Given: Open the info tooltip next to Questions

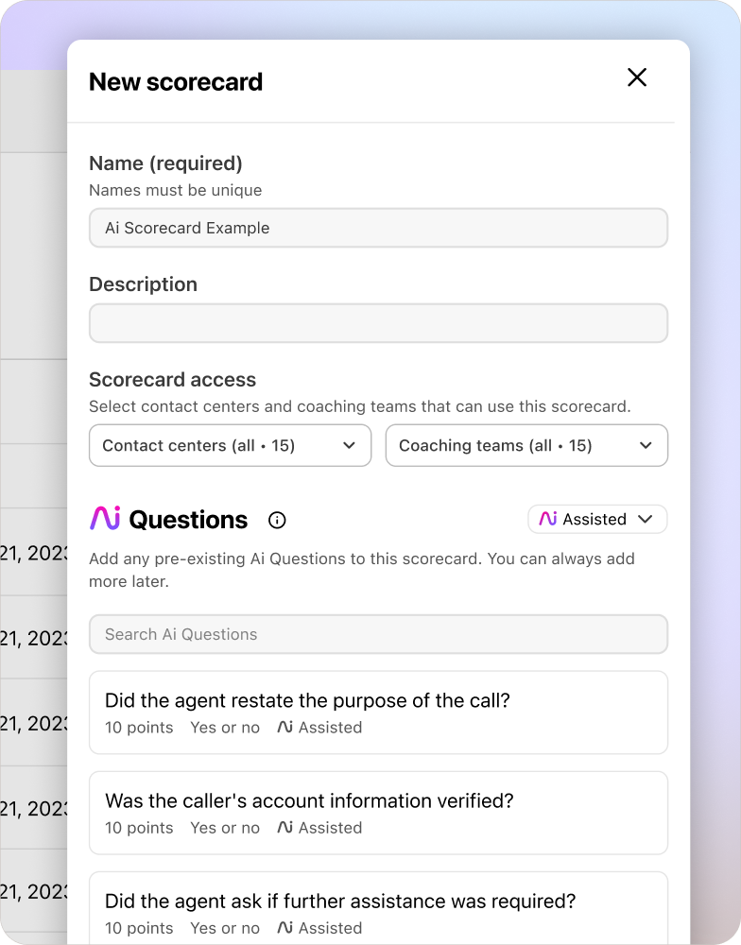Looking at the screenshot, I should [276, 519].
